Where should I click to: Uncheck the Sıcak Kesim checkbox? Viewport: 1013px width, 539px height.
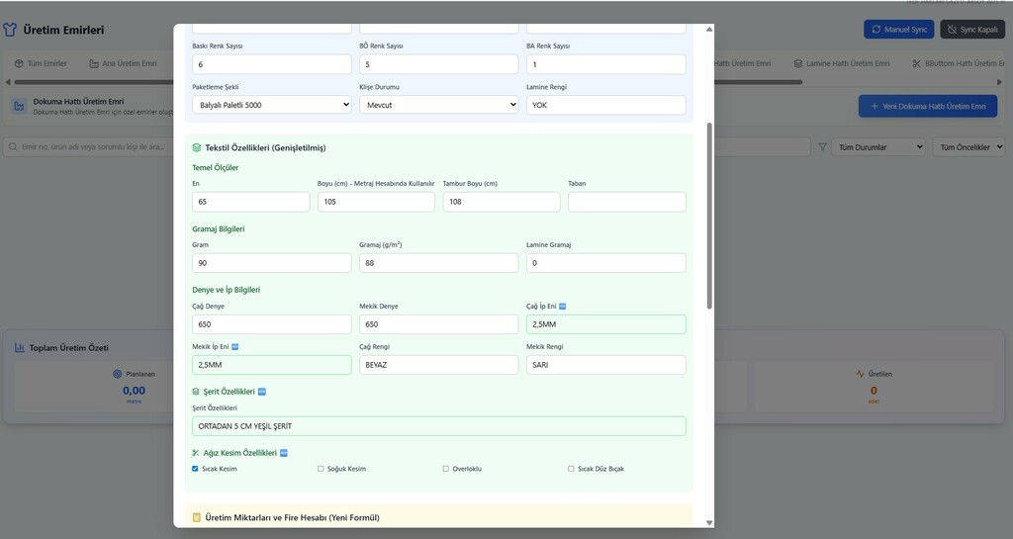point(196,469)
